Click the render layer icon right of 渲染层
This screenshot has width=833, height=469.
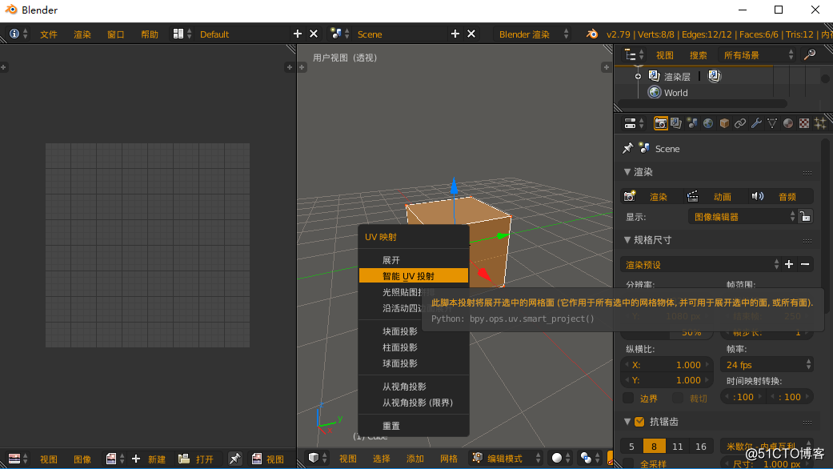point(714,77)
